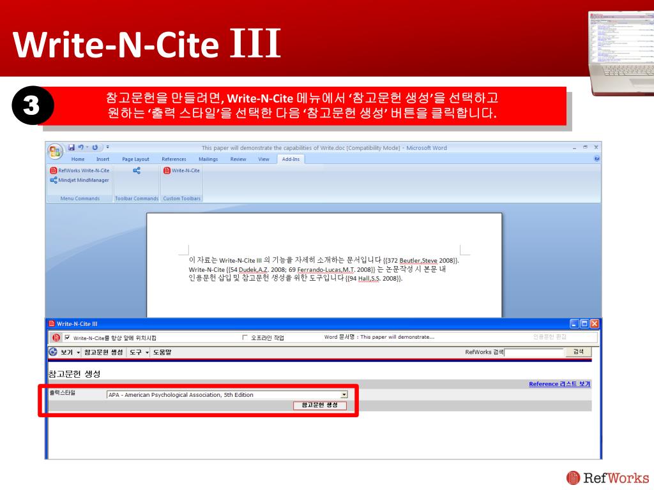This screenshot has width=654, height=490.
Task: Open the 도구 dropdown menu
Action: pyautogui.click(x=139, y=352)
